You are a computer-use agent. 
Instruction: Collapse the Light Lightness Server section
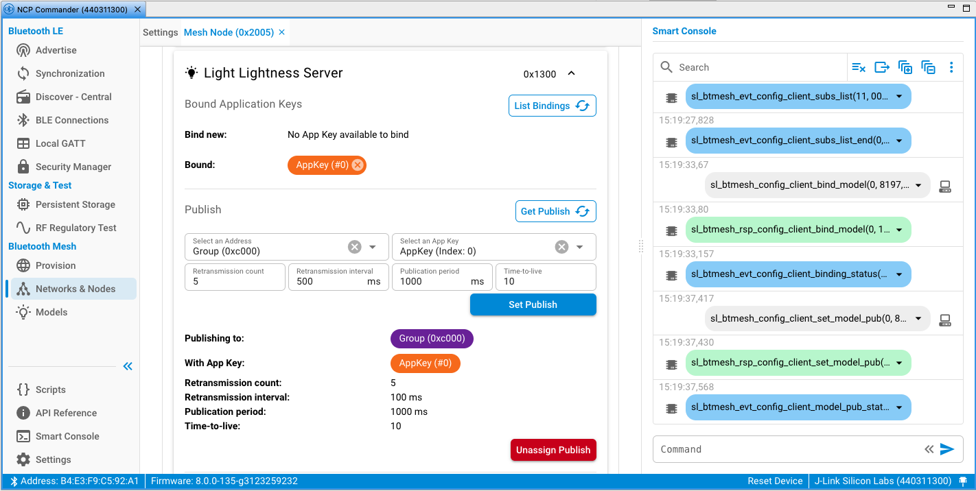coord(571,73)
